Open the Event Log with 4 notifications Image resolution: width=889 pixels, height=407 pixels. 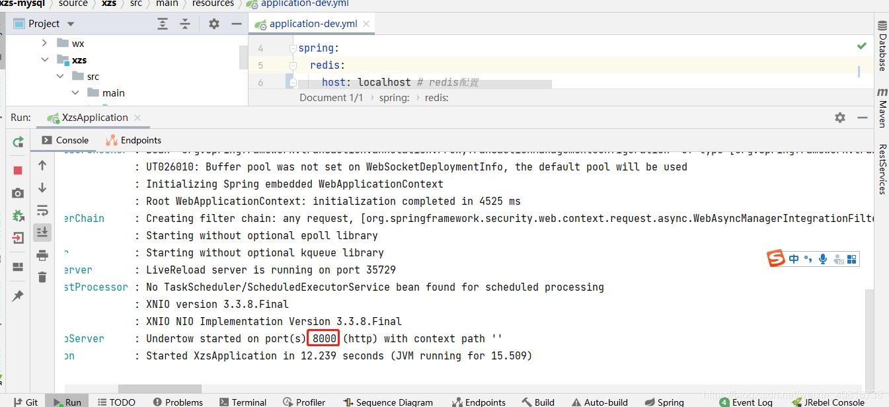[746, 402]
